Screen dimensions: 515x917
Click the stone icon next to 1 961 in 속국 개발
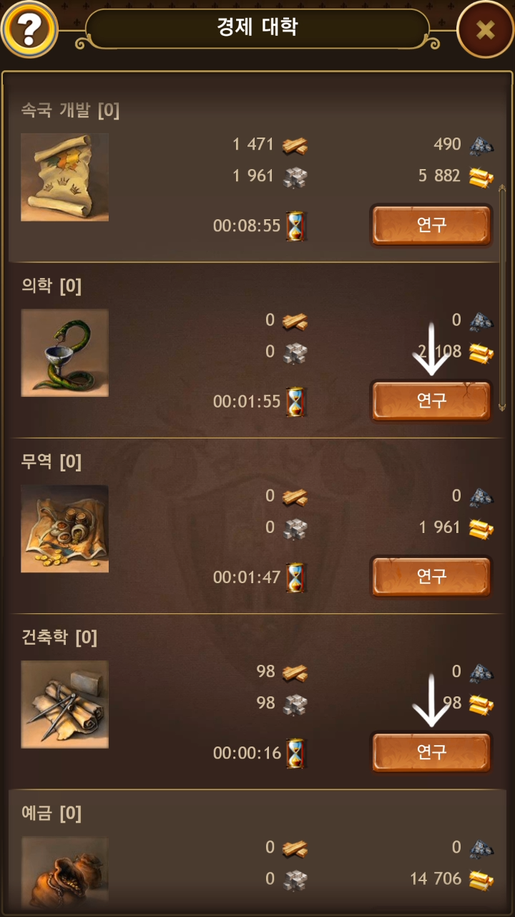coord(295,177)
